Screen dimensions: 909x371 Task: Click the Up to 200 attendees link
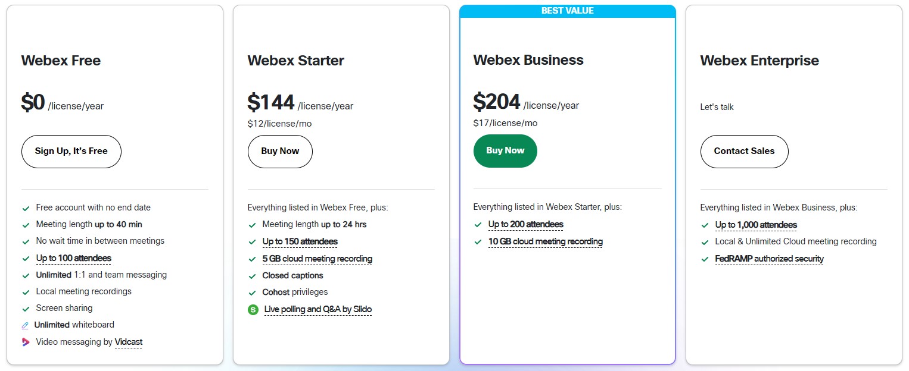525,224
